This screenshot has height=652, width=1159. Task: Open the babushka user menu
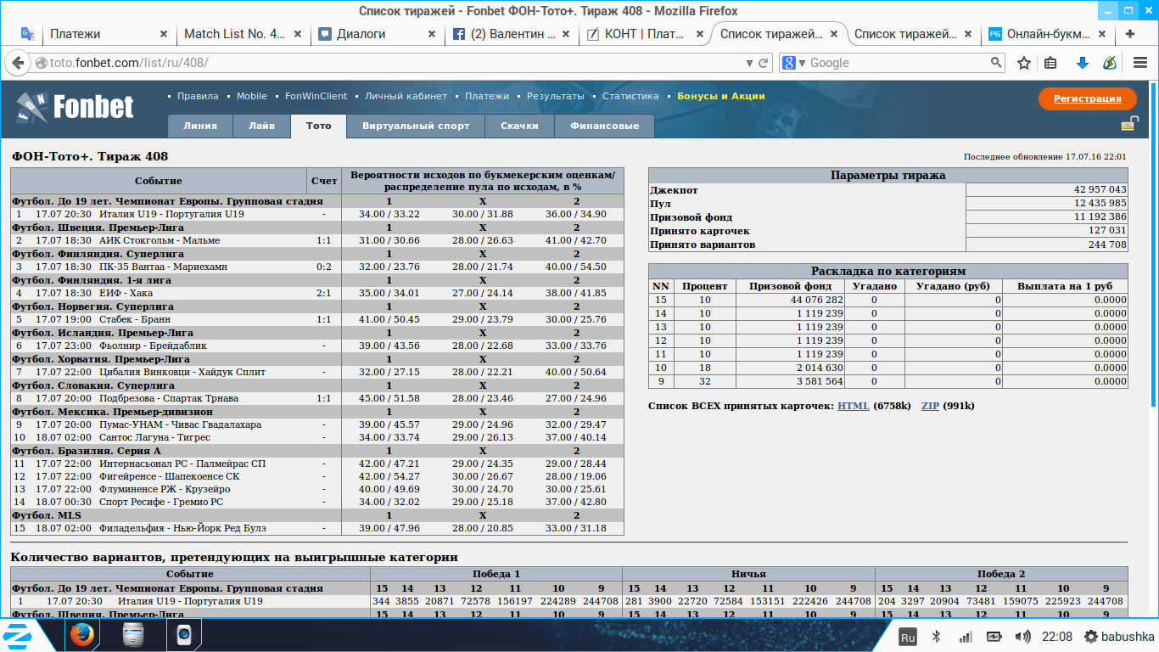click(x=1118, y=637)
